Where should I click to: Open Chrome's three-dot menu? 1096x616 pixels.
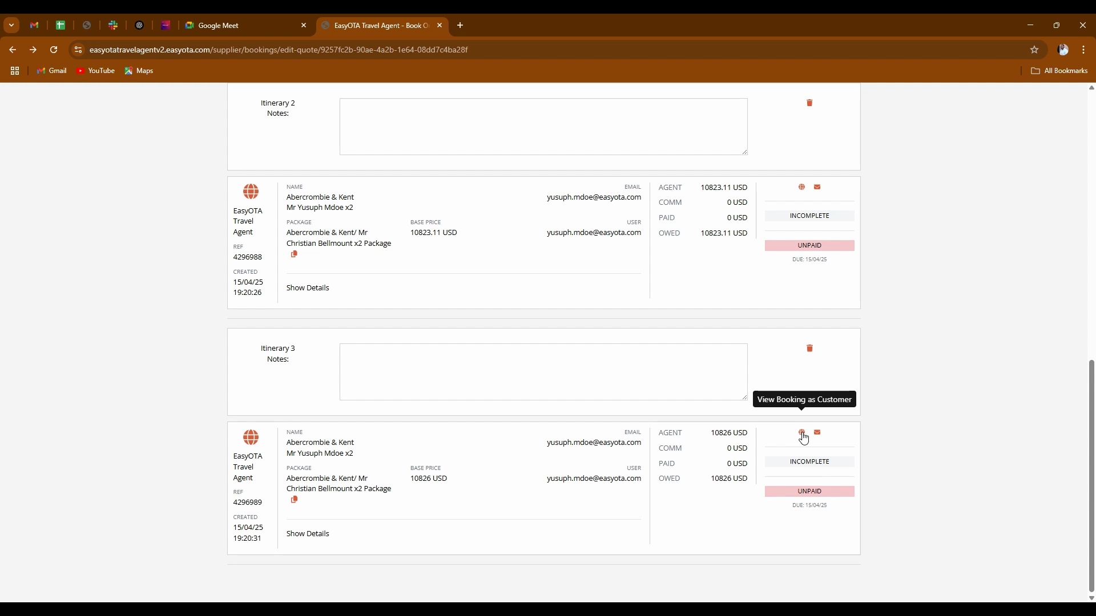(1083, 50)
